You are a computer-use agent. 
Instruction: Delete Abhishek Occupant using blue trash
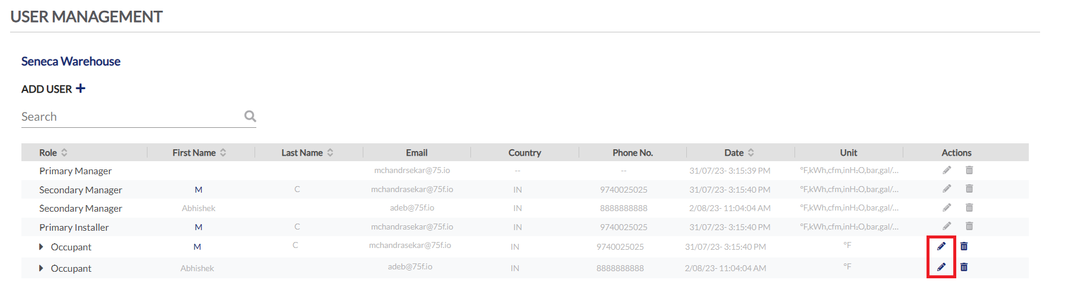click(x=964, y=267)
